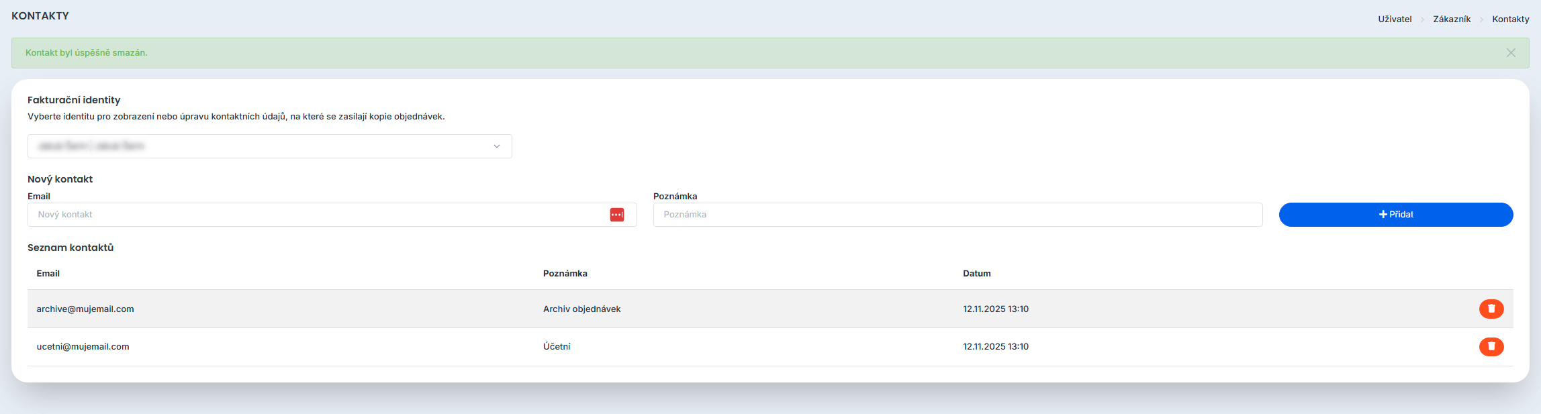Click the Poznámka column header in table

(x=565, y=274)
